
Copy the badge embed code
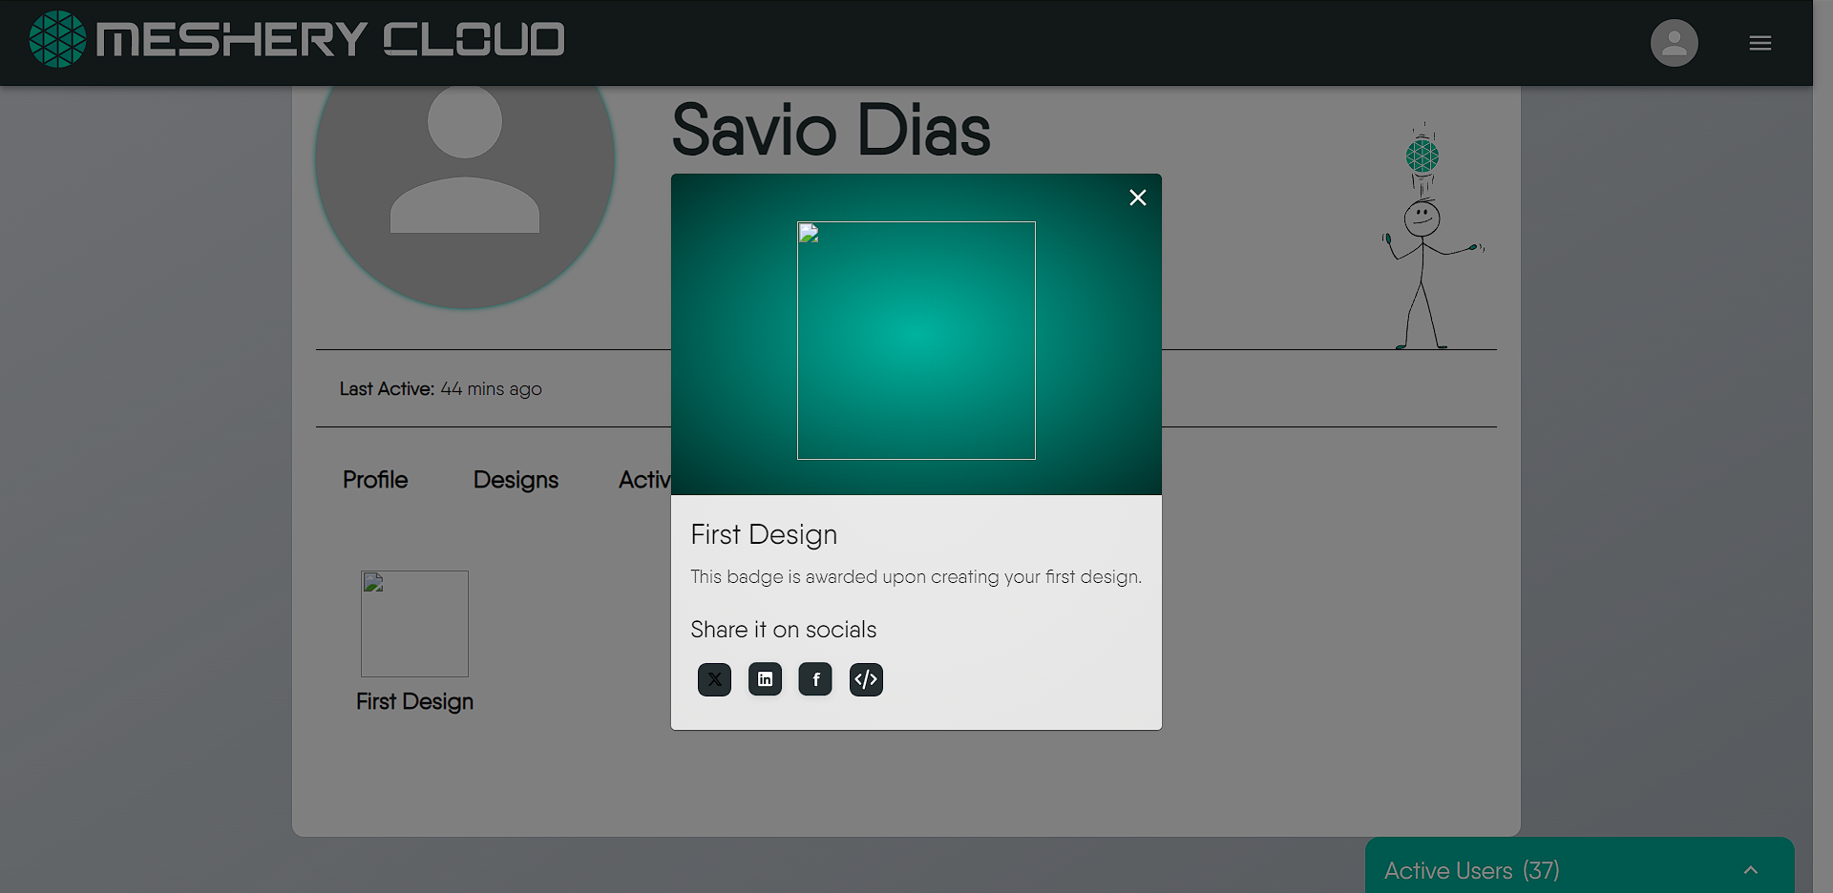coord(866,679)
